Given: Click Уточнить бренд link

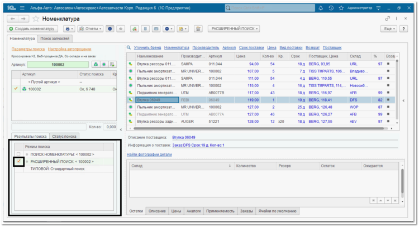Looking at the screenshot, I should pyautogui.click(x=147, y=47).
